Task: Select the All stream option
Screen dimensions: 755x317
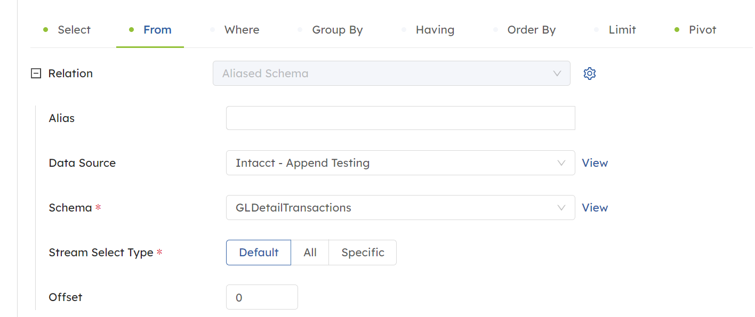Action: click(x=310, y=252)
